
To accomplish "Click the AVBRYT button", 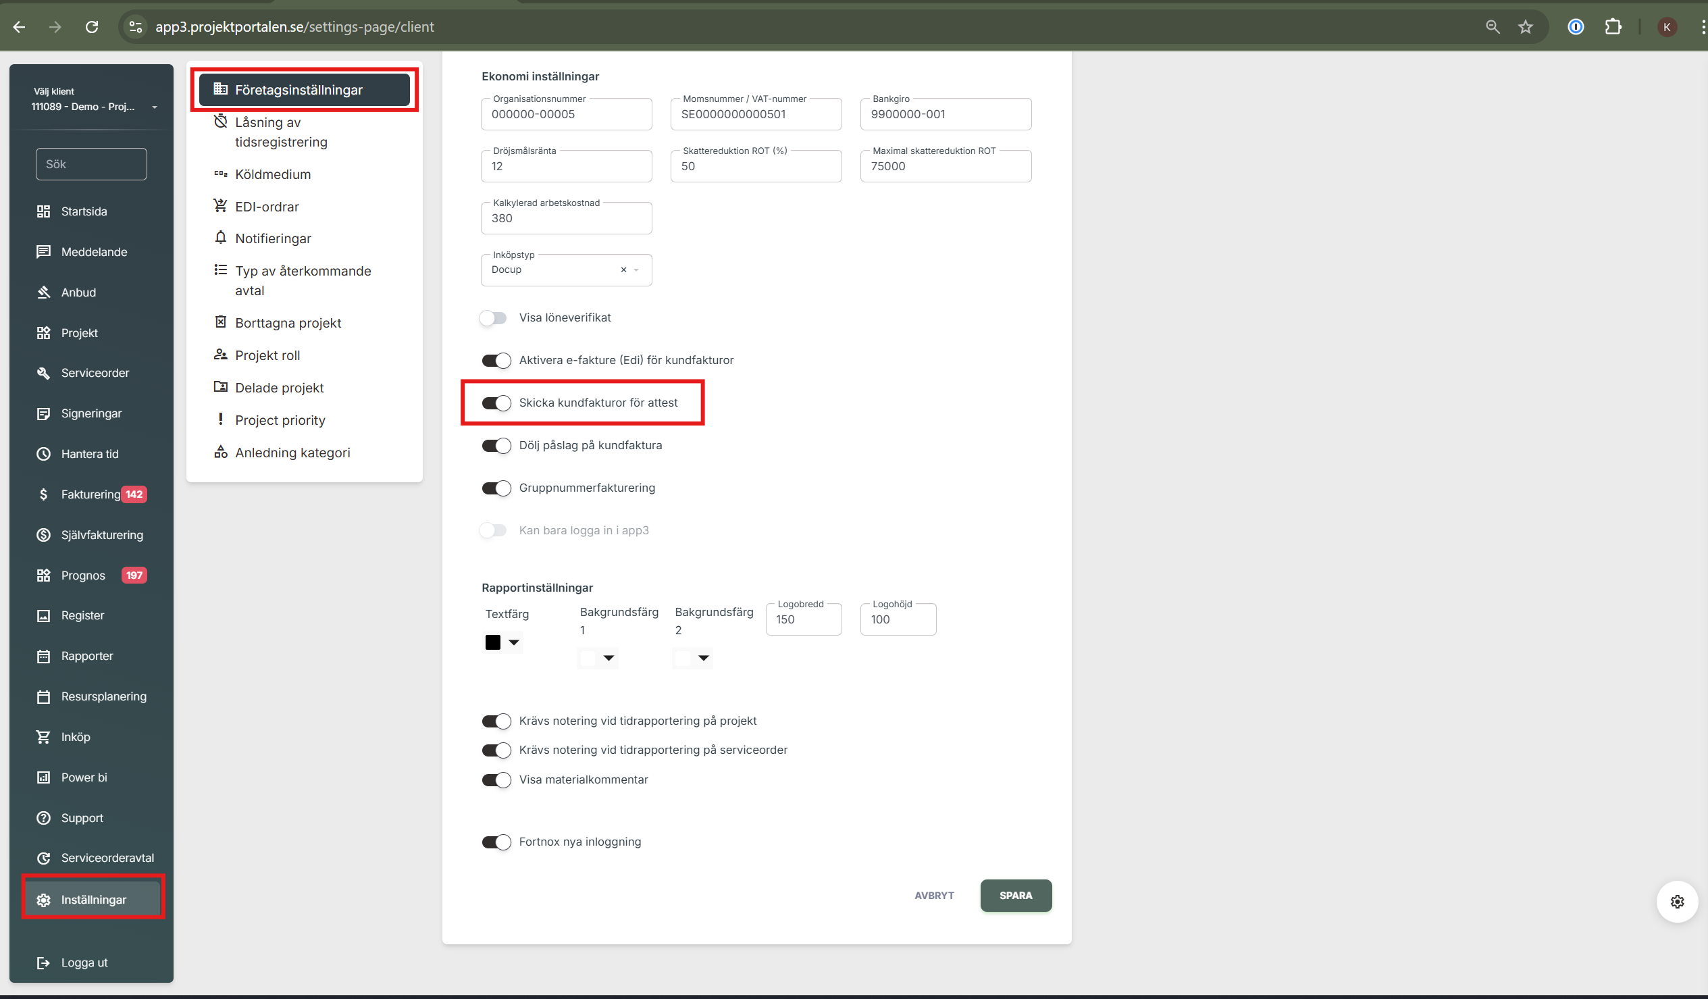I will 934,895.
